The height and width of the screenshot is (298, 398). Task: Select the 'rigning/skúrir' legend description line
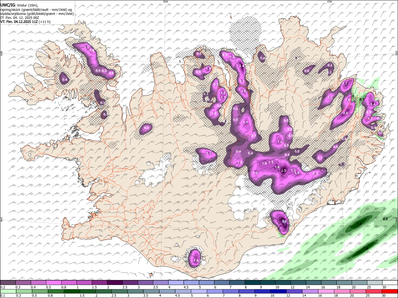(36, 9)
